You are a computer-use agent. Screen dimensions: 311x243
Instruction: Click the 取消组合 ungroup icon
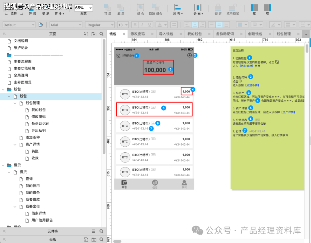coord(155,7)
